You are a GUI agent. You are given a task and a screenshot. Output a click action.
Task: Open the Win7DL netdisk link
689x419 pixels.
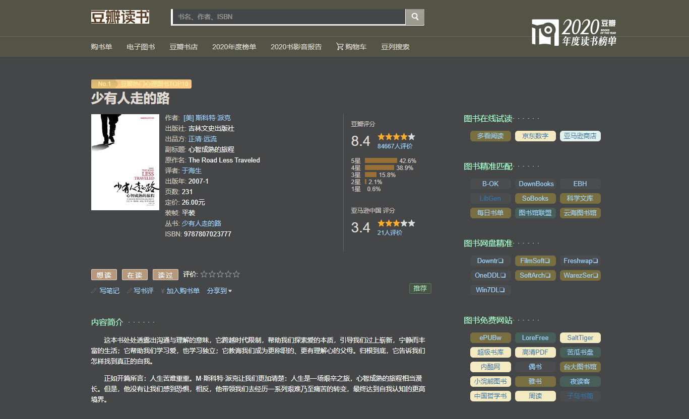[490, 290]
